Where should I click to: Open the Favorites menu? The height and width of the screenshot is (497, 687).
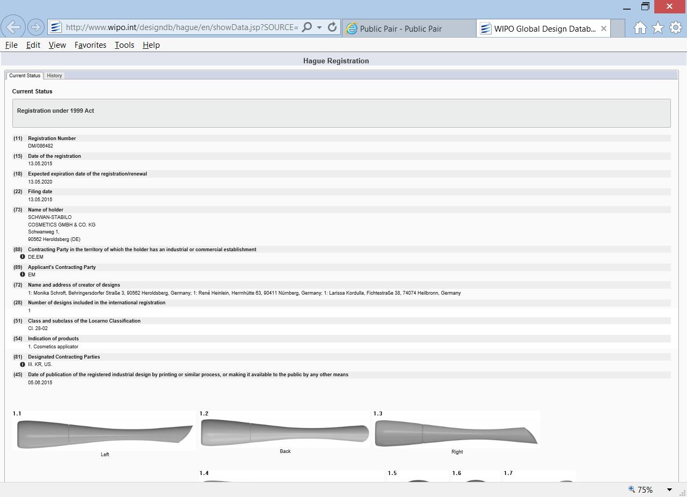[x=90, y=45]
